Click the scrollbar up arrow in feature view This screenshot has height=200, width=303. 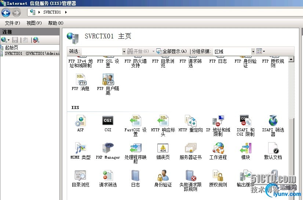click(291, 59)
